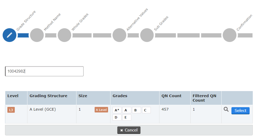The image size is (257, 137).
Task: Click the A Level (GCE) row text
Action: [43, 109]
